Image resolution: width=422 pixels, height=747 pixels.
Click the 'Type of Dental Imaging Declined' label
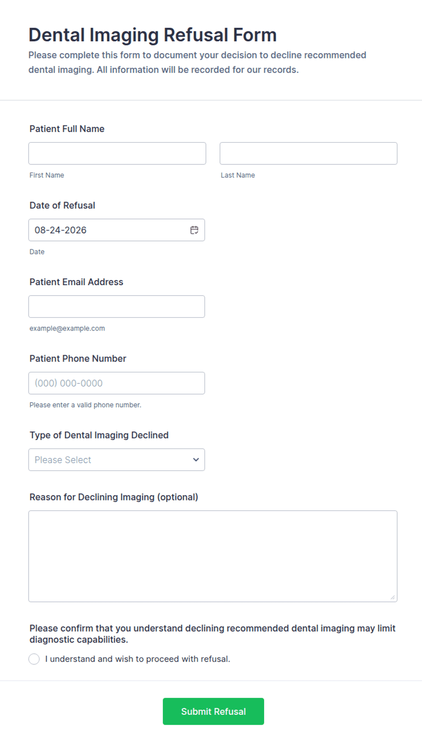click(99, 435)
